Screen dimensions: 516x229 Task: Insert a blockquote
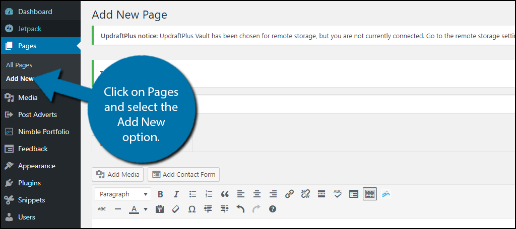225,194
